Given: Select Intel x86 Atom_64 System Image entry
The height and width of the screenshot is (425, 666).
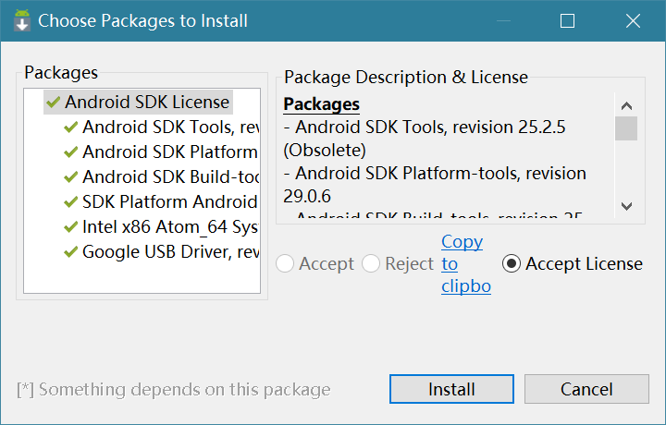Looking at the screenshot, I should pyautogui.click(x=169, y=227).
